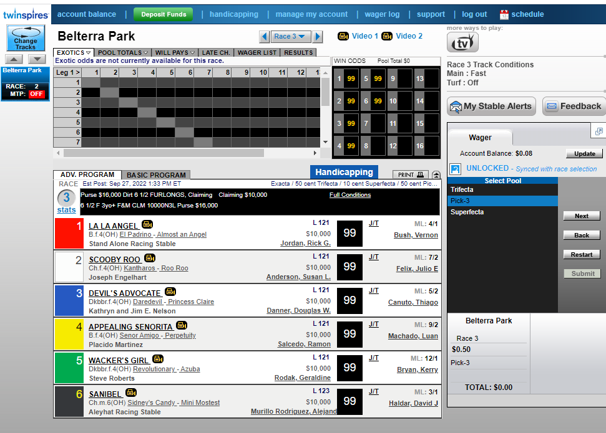Switch to Adv. Program tab

point(87,175)
